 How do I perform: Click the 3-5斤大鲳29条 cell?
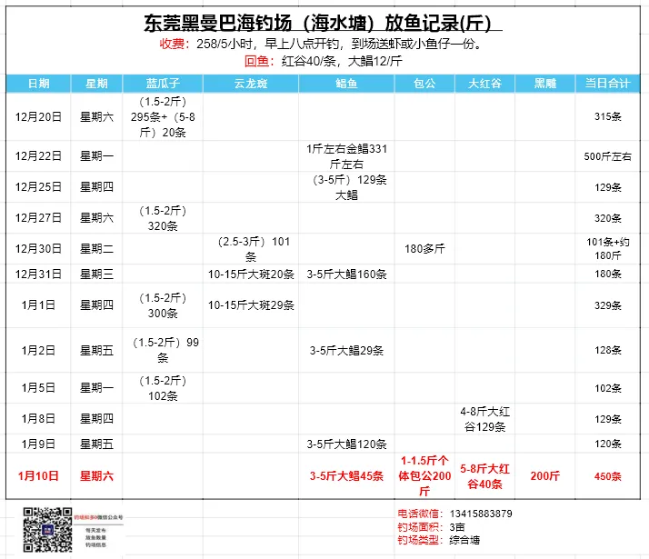click(346, 351)
